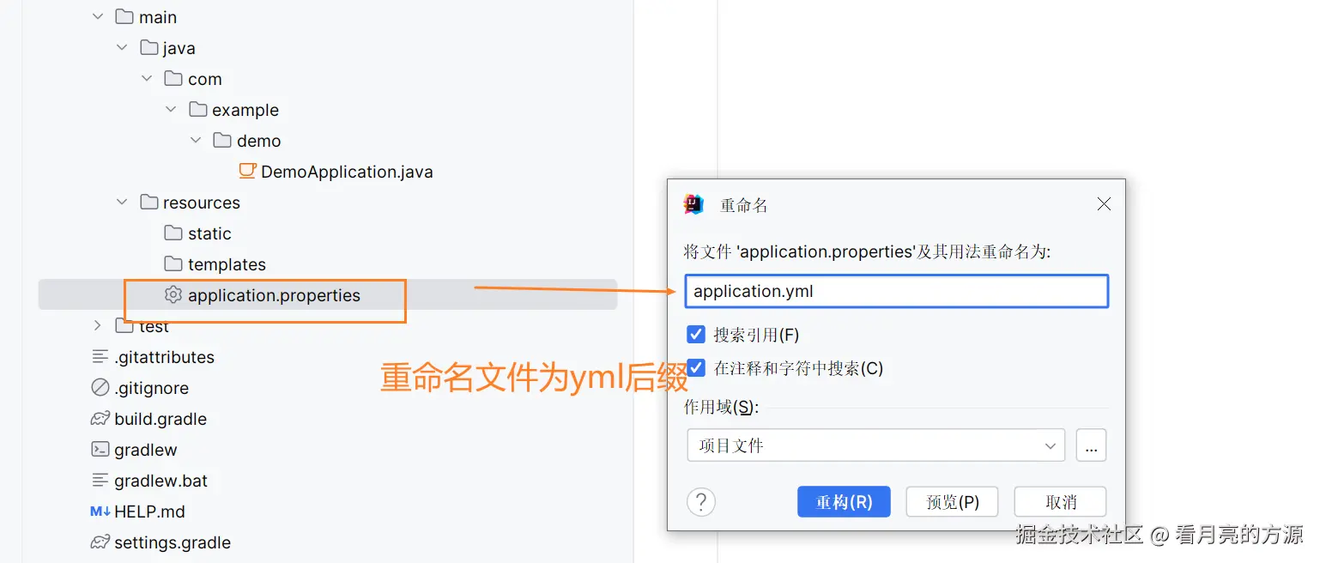The height and width of the screenshot is (563, 1320).
Task: Click the ... scope browse button
Action: pos(1091,445)
